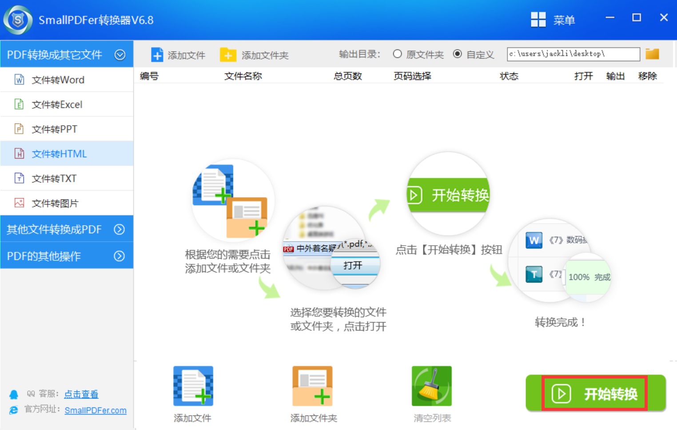Screen dimensions: 677x430
Task: Click the 编号 column header
Action: click(x=149, y=76)
